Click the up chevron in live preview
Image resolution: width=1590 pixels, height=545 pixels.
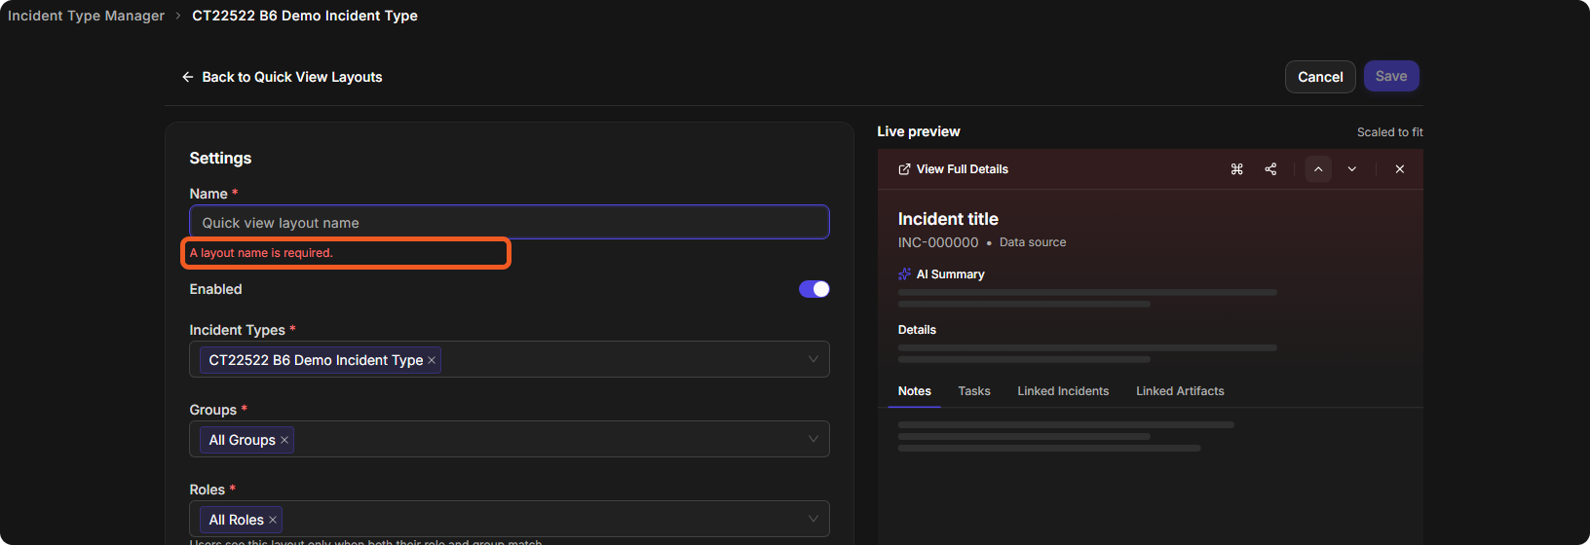[1318, 169]
